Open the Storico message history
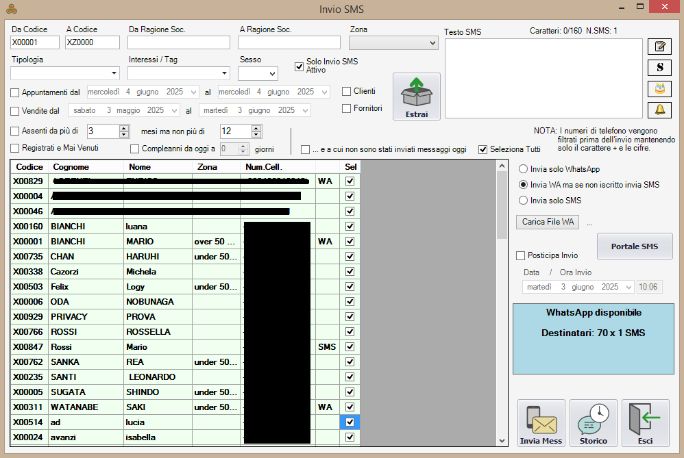The width and height of the screenshot is (684, 458). pos(593,423)
